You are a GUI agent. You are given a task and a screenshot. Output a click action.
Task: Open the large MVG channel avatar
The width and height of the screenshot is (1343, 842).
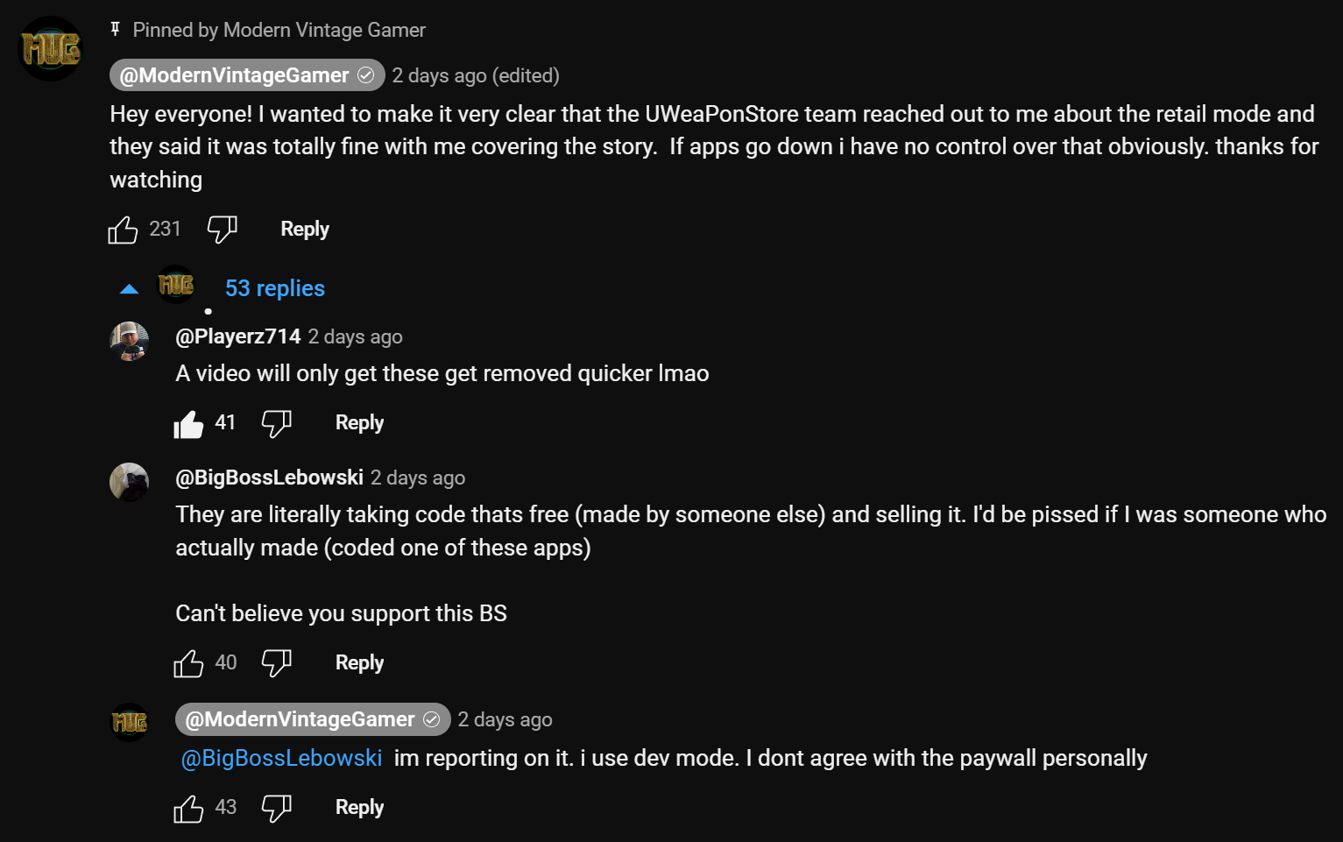[x=52, y=49]
